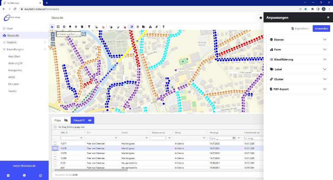This screenshot has height=180, width=333.
Task: Activate the funnel filter tool
Action: click(89, 27)
